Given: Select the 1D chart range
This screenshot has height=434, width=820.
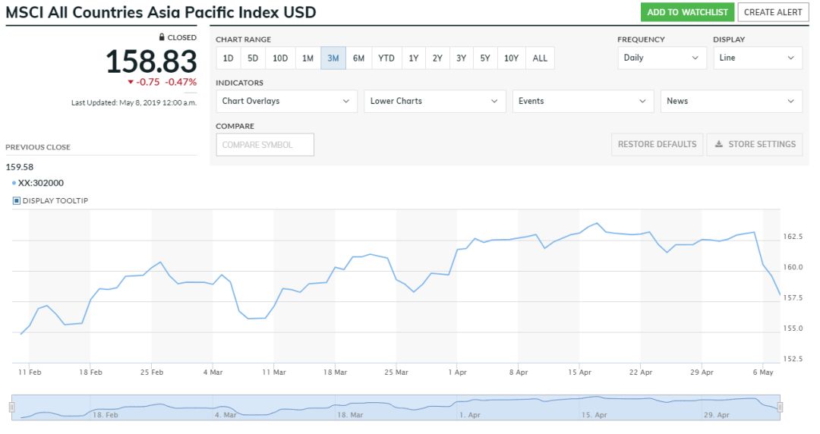Looking at the screenshot, I should [x=228, y=58].
